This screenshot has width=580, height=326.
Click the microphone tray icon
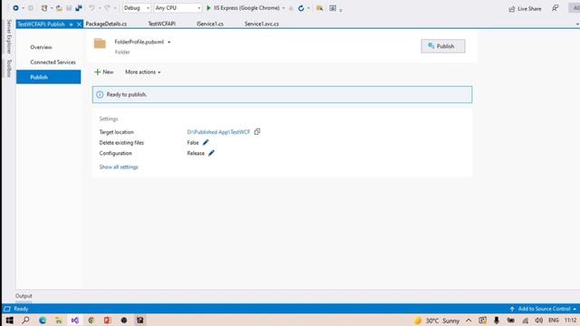(x=497, y=321)
